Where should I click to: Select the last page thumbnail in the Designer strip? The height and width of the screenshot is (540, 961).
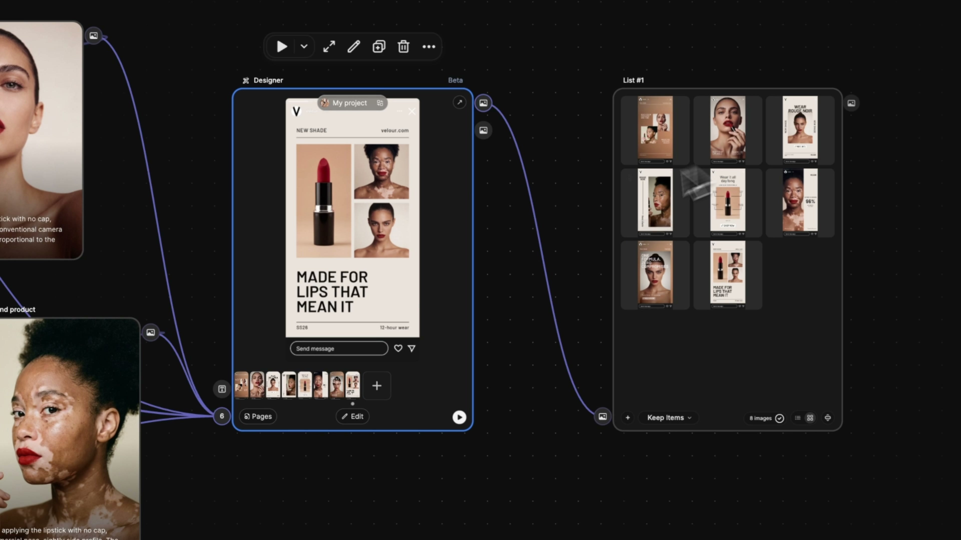pyautogui.click(x=353, y=385)
